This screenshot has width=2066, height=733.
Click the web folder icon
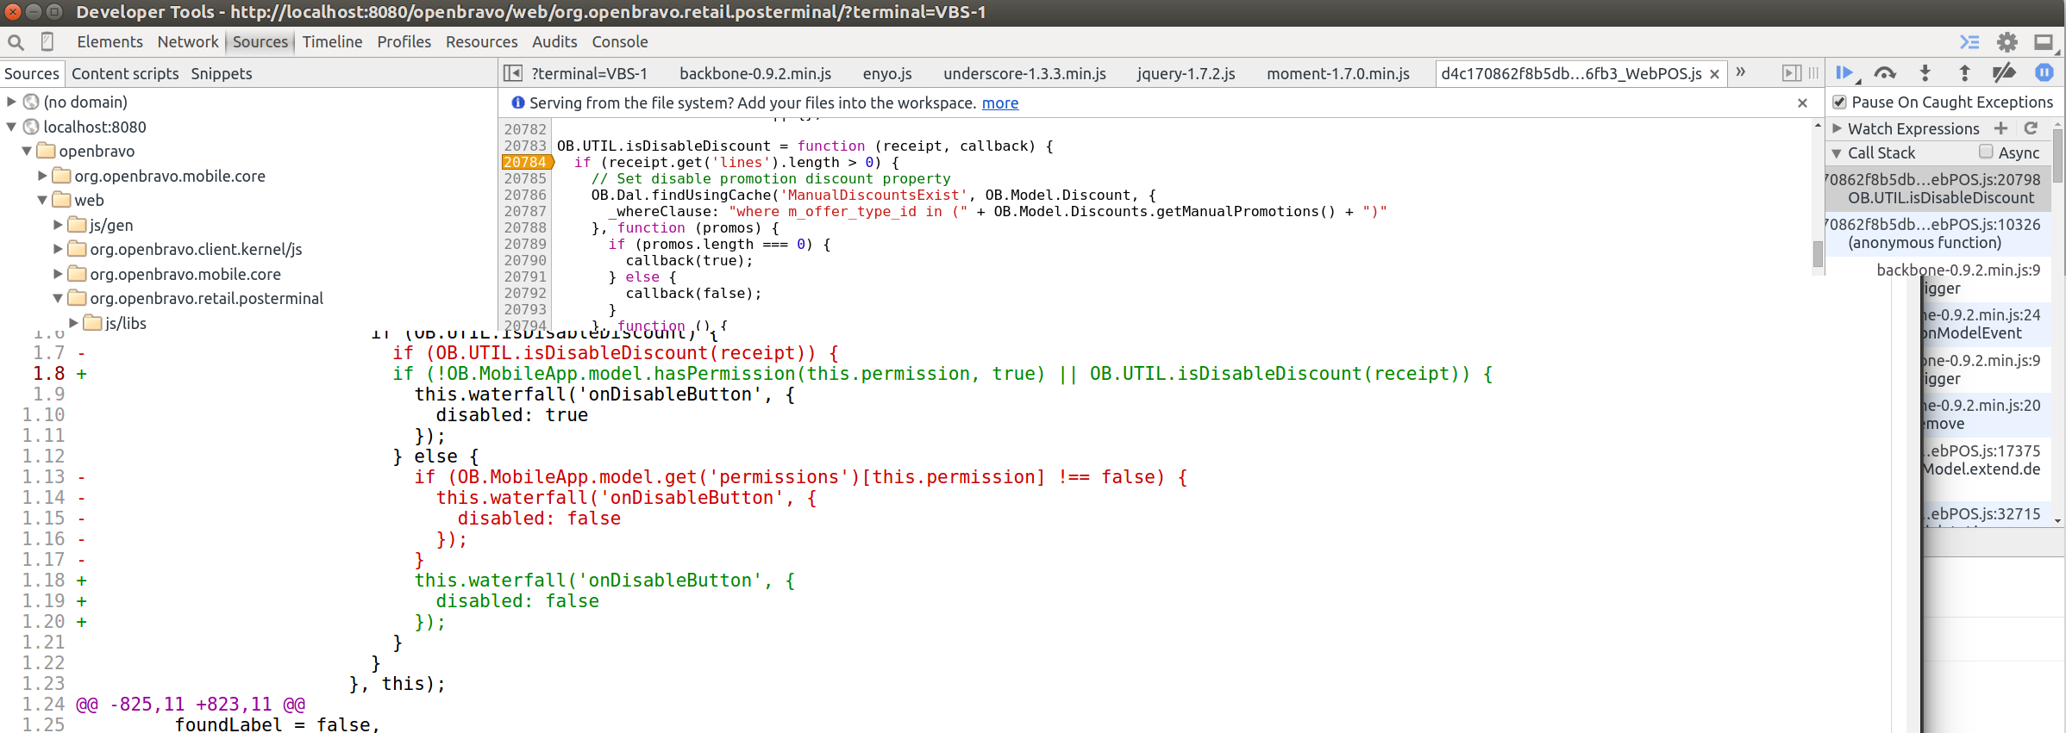62,200
